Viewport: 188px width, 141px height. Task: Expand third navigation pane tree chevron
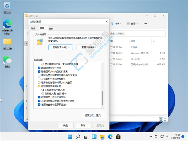27,101
